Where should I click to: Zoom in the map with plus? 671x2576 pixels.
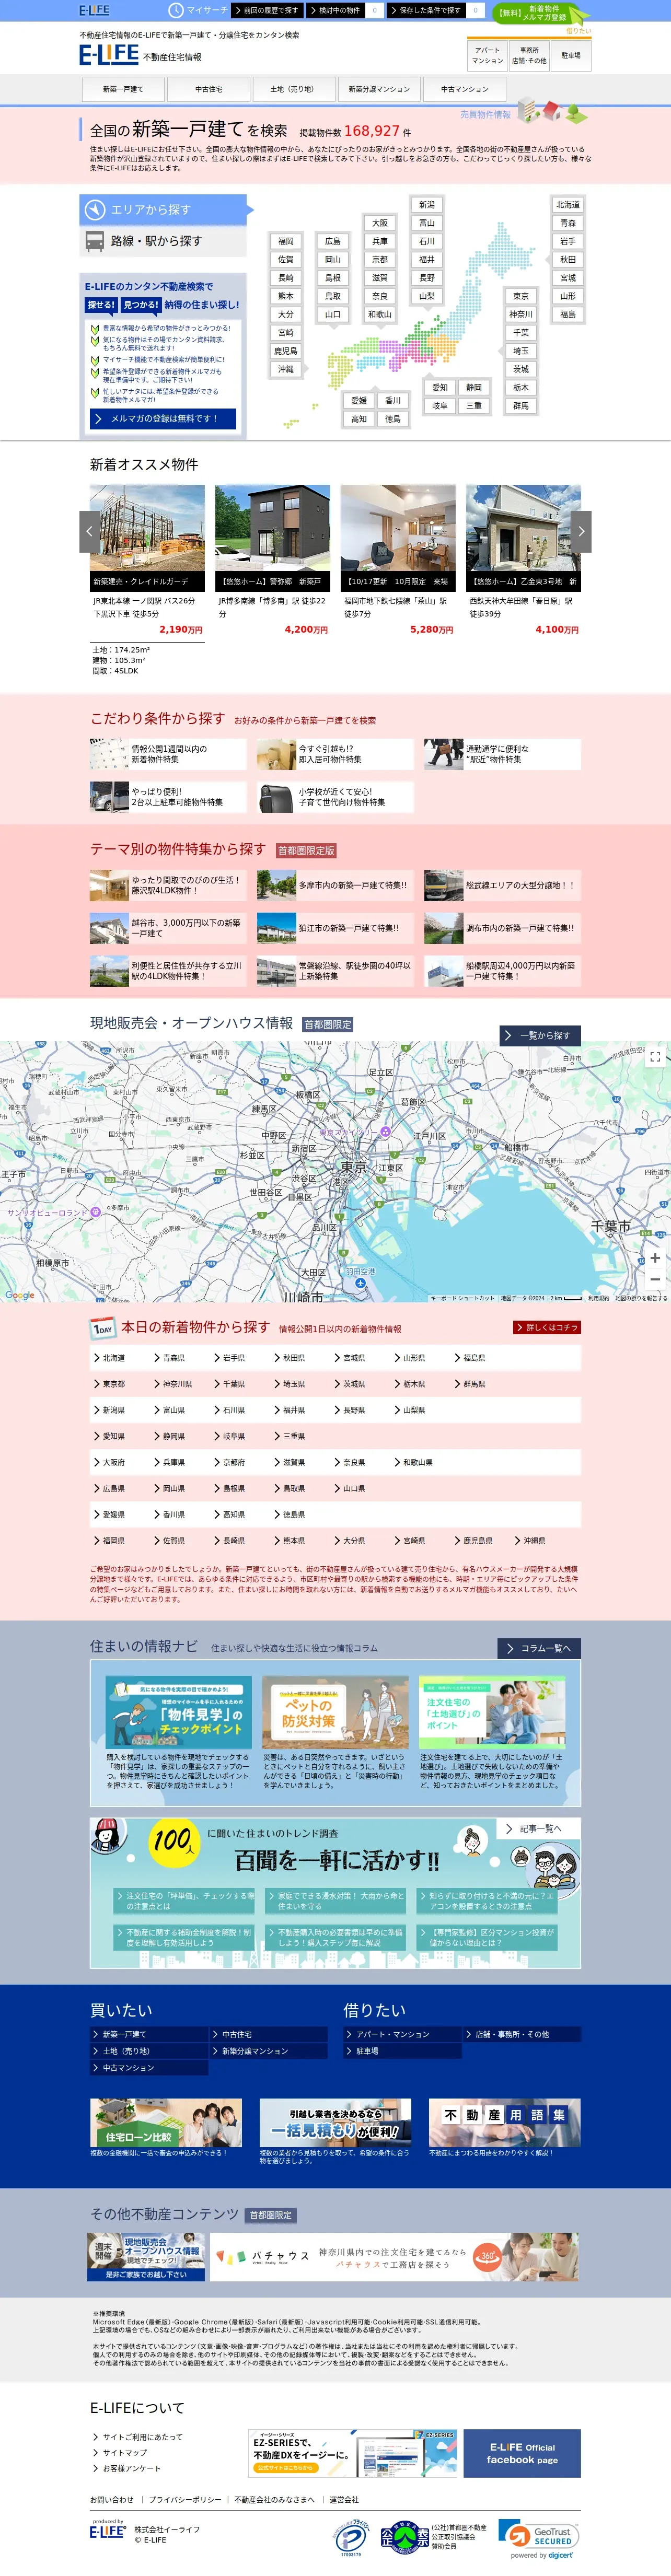[x=655, y=1258]
